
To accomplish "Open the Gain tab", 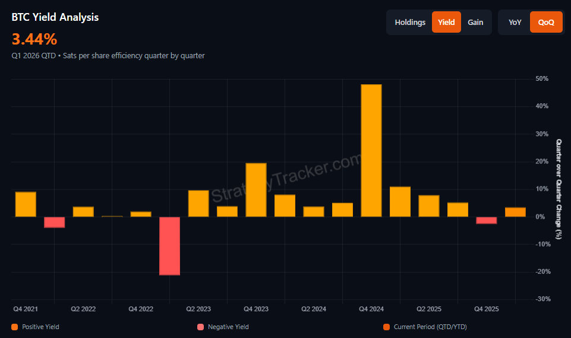I will tap(475, 23).
